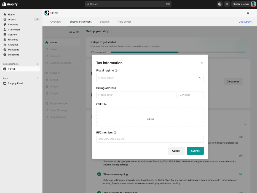Hide the TikTok shop side menu

coord(74,33)
